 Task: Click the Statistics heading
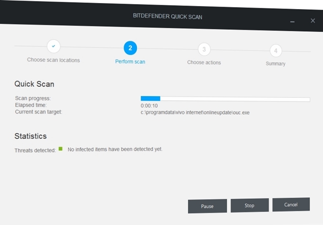[30, 136]
